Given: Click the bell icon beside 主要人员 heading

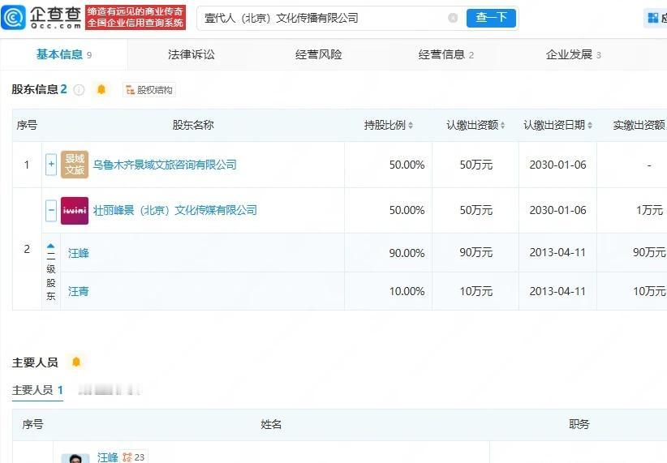Looking at the screenshot, I should [76, 362].
